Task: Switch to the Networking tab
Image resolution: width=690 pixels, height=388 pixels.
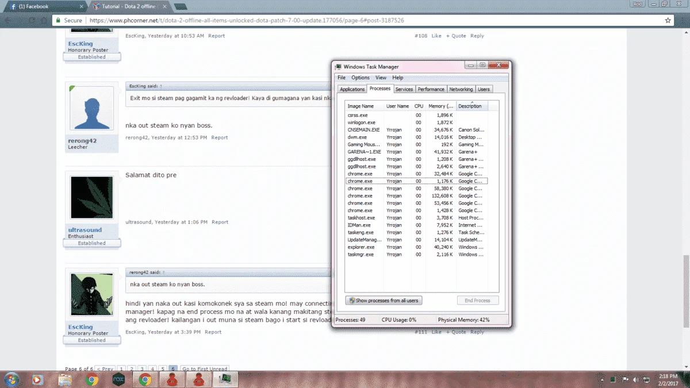Action: coord(461,89)
